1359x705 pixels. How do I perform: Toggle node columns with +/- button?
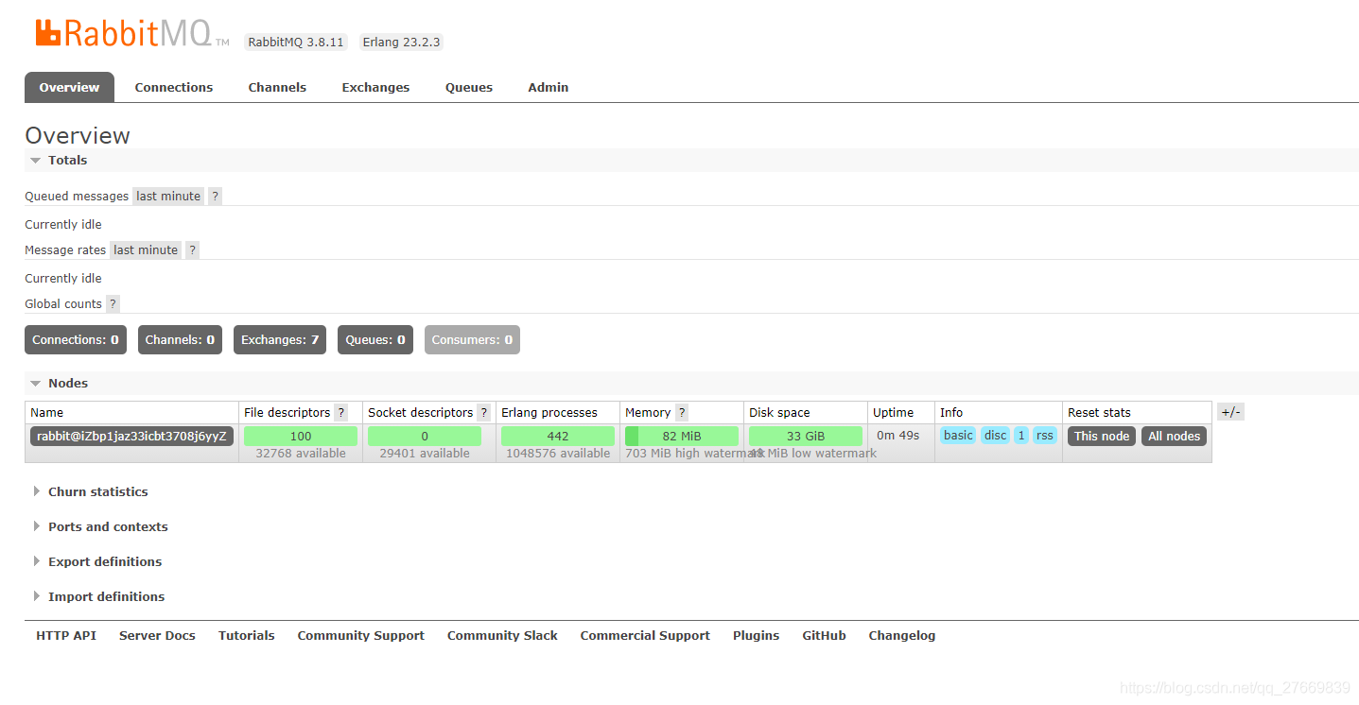1230,412
